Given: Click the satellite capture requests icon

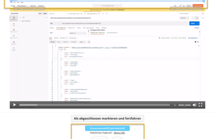Looking at the screenshot, I should click(180, 6).
